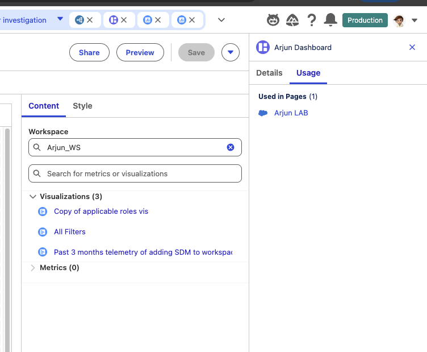427x352 pixels.
Task: Click the Astro mascot icon
Action: [273, 20]
